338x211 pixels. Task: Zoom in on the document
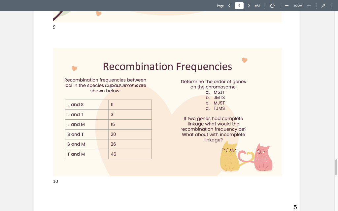[x=309, y=6]
